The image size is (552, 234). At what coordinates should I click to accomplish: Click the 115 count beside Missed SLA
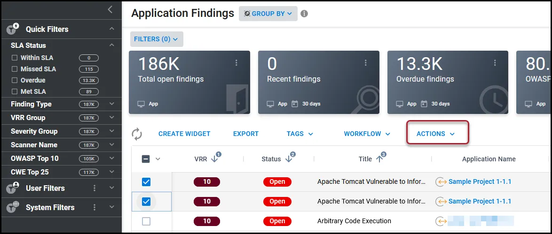pyautogui.click(x=89, y=69)
